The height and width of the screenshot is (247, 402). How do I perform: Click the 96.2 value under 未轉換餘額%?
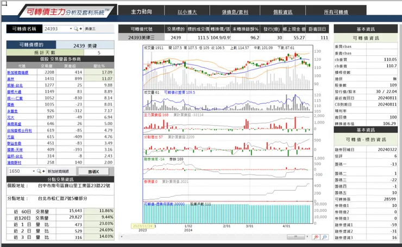[246, 37]
